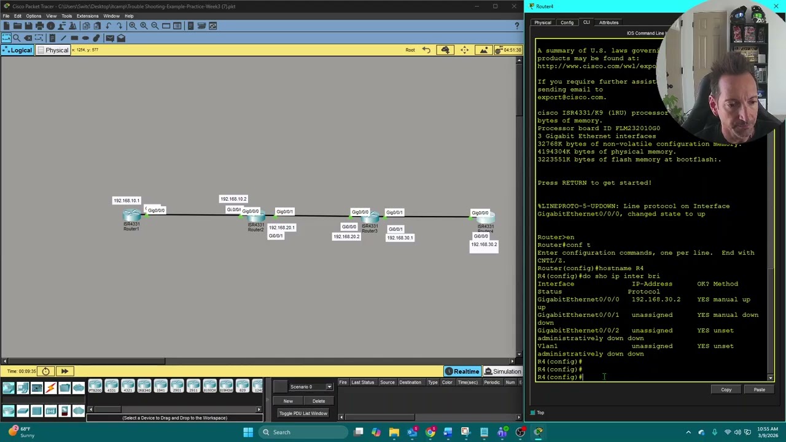The height and width of the screenshot is (442, 786).
Task: Click the Copy button in Router4 CLI
Action: pos(726,390)
